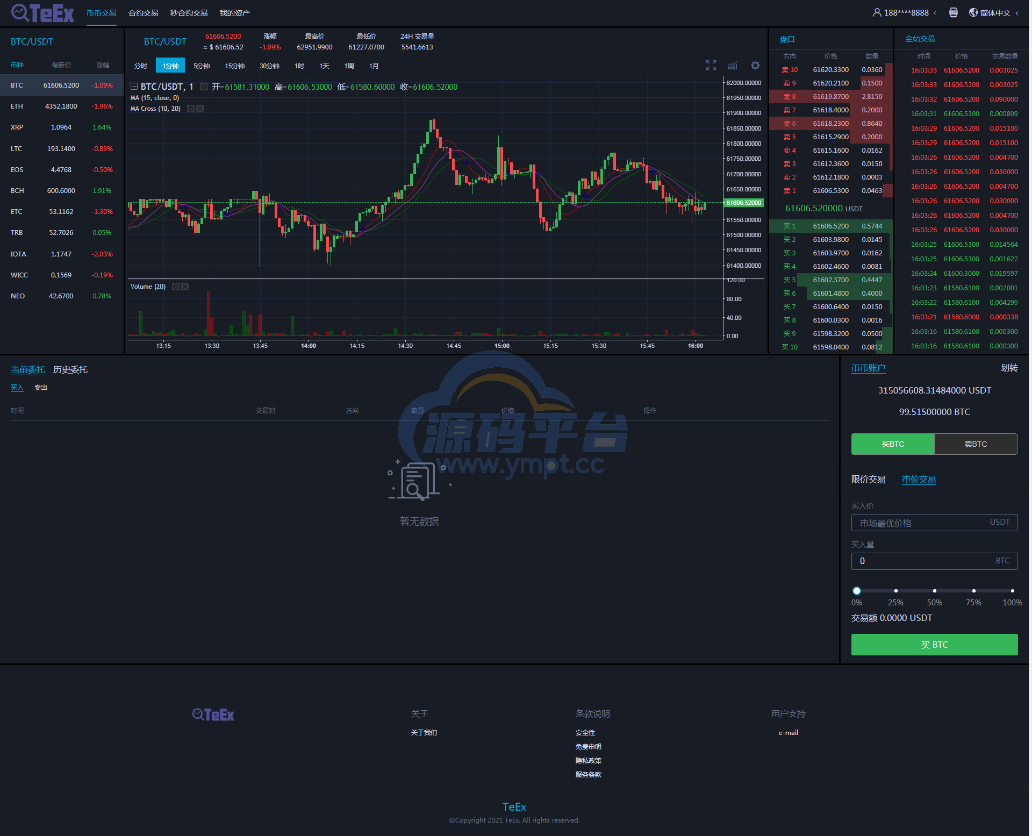Switch to 当前委托 orders tab
1032x836 pixels.
(x=28, y=370)
